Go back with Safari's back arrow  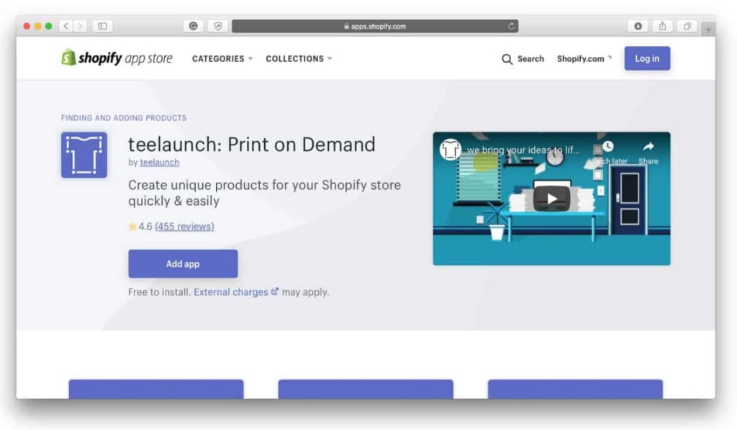65,27
